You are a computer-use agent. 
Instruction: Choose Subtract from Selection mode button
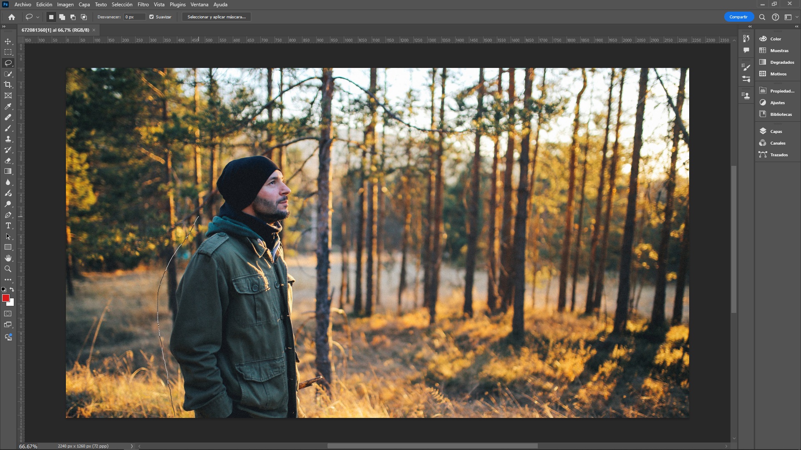pos(73,17)
